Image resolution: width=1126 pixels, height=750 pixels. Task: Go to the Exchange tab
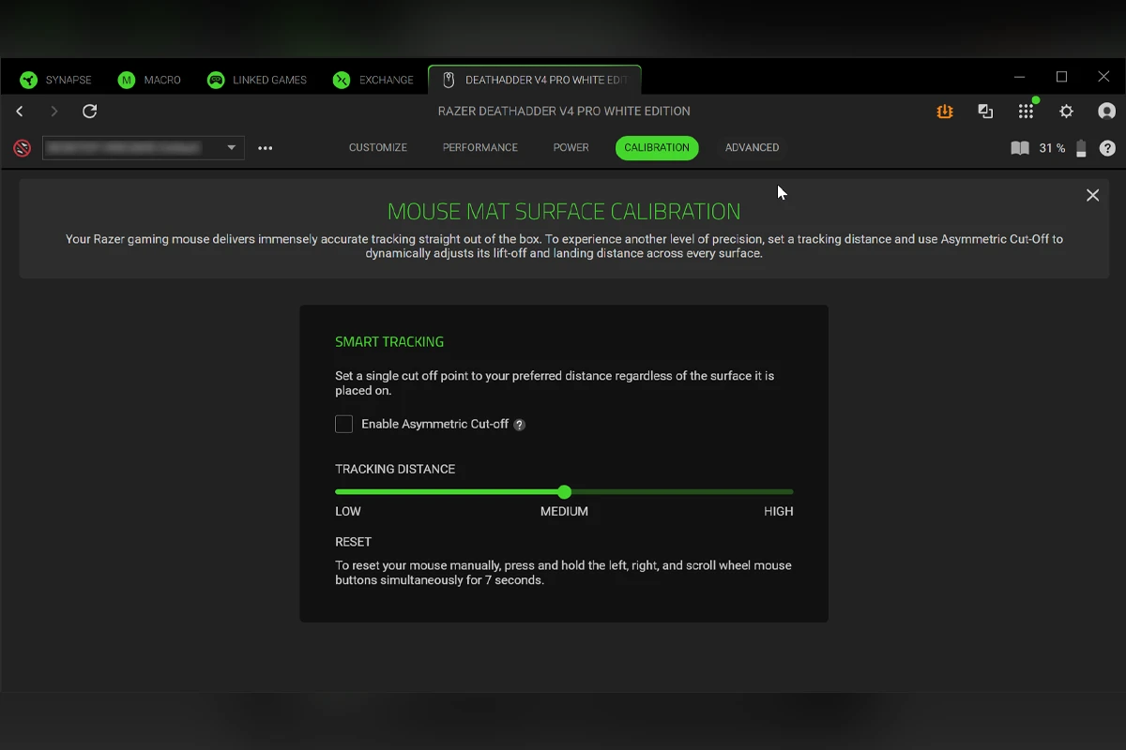click(x=373, y=80)
